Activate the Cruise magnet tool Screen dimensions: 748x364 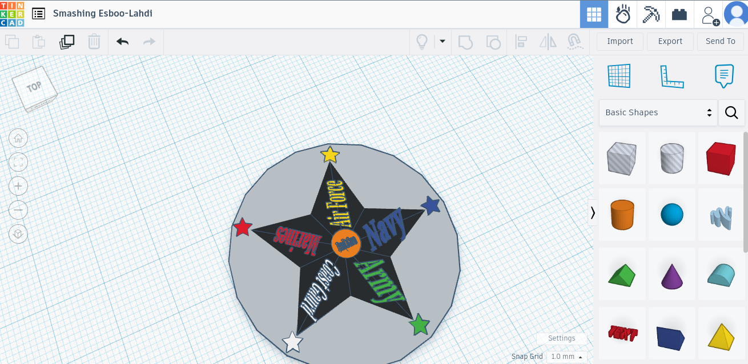[574, 42]
